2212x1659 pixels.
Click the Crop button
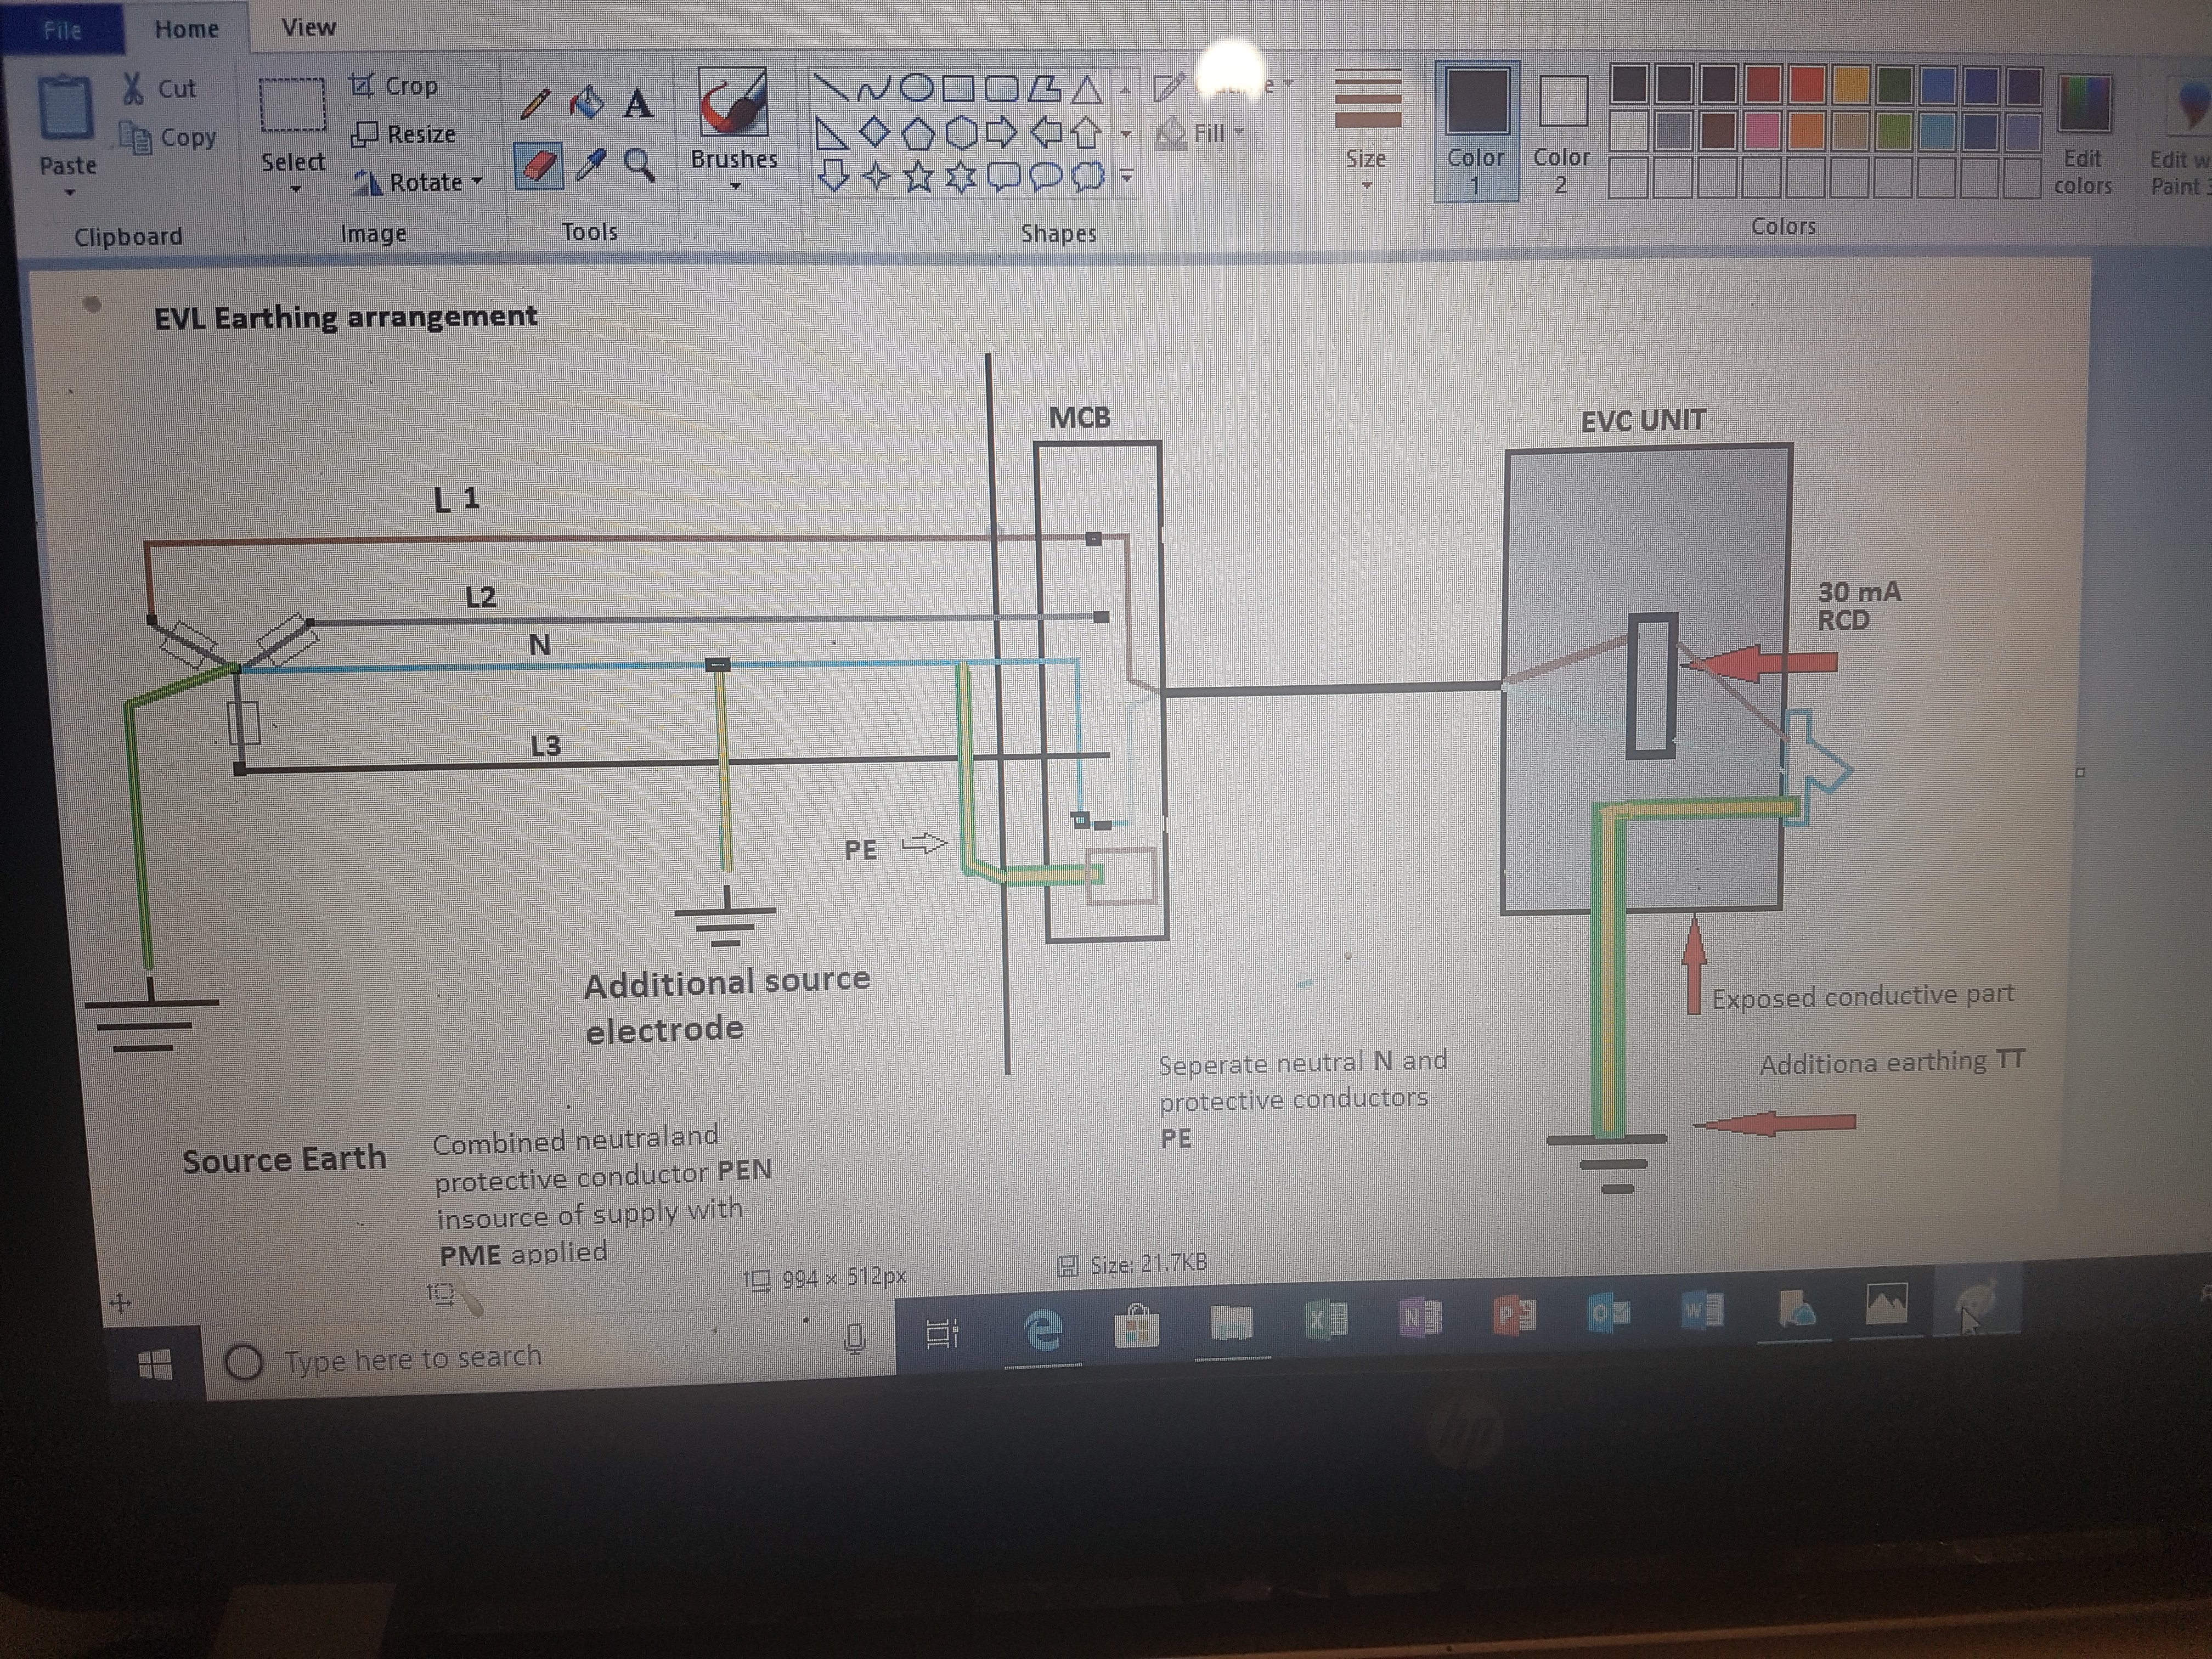[394, 86]
